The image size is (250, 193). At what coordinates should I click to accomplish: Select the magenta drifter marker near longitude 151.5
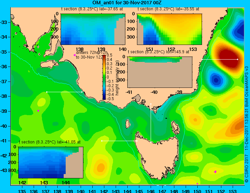(x=215, y=172)
